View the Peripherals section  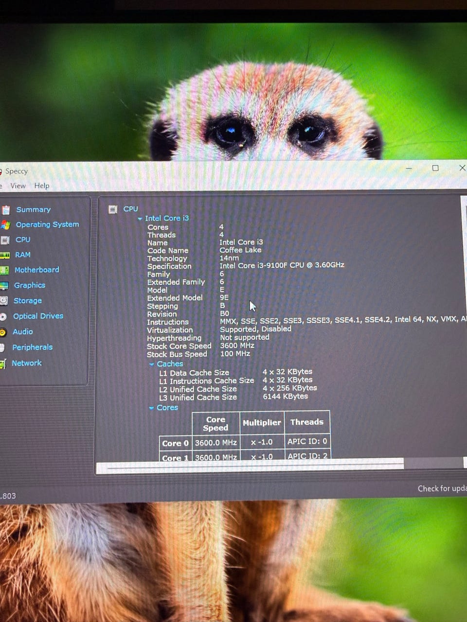[32, 347]
